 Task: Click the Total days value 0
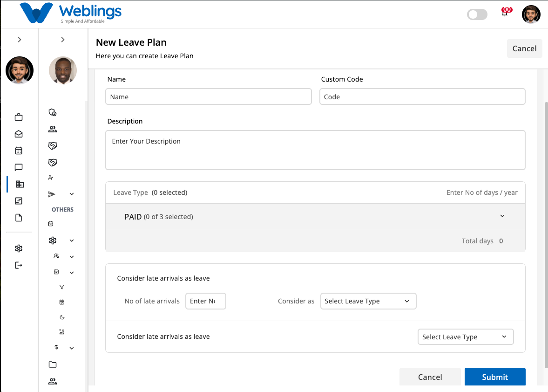click(x=501, y=241)
